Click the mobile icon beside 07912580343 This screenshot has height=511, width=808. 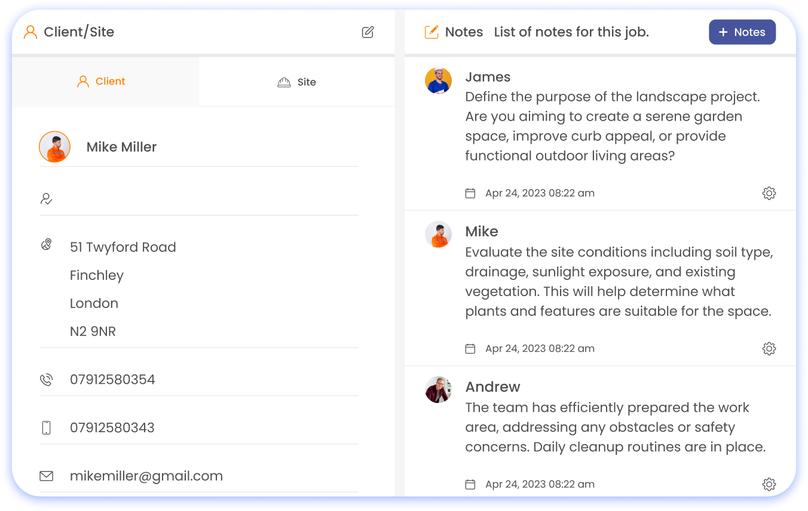tap(46, 428)
